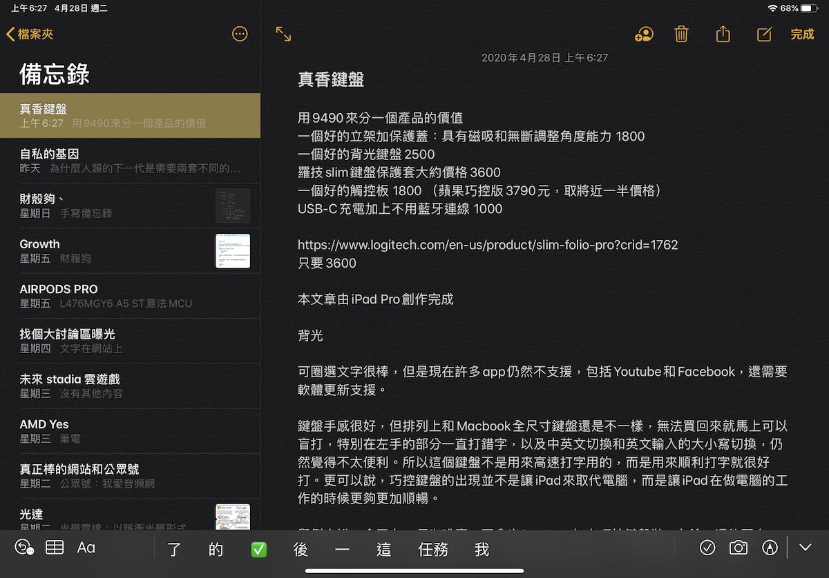The width and height of the screenshot is (829, 578).
Task: Add a checklist with checkmark icon
Action: (707, 548)
